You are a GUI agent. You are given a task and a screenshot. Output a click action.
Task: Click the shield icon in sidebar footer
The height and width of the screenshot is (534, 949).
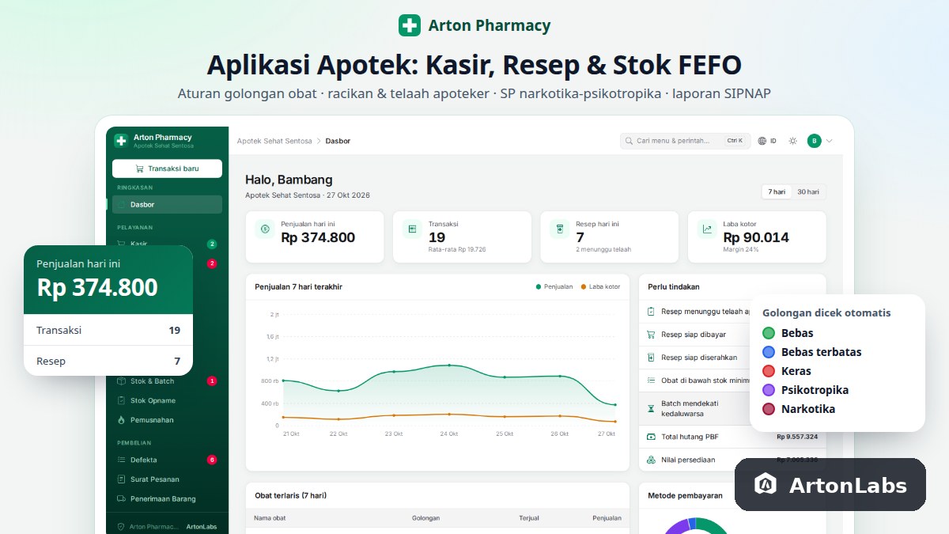(x=120, y=527)
